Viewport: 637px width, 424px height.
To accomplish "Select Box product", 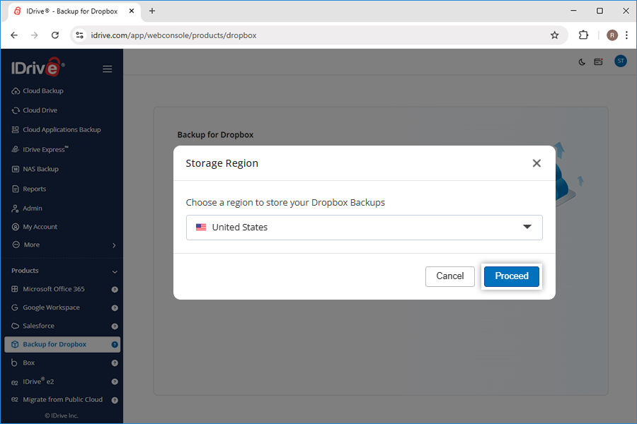I will click(28, 363).
